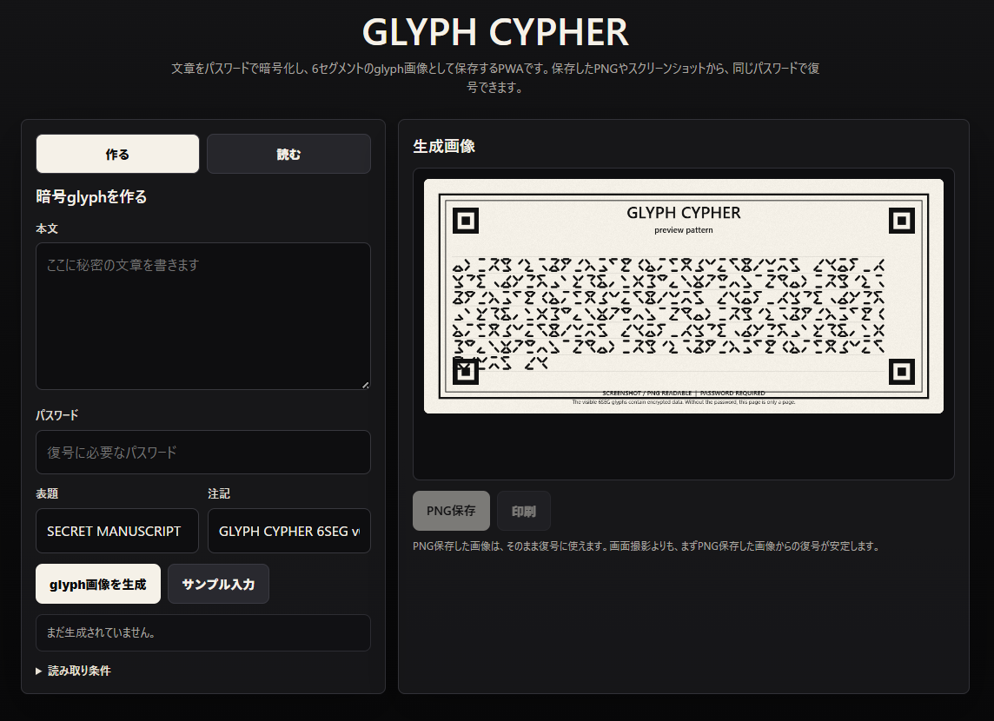
Task: Click the 表題 field label
Action: pyautogui.click(x=47, y=493)
